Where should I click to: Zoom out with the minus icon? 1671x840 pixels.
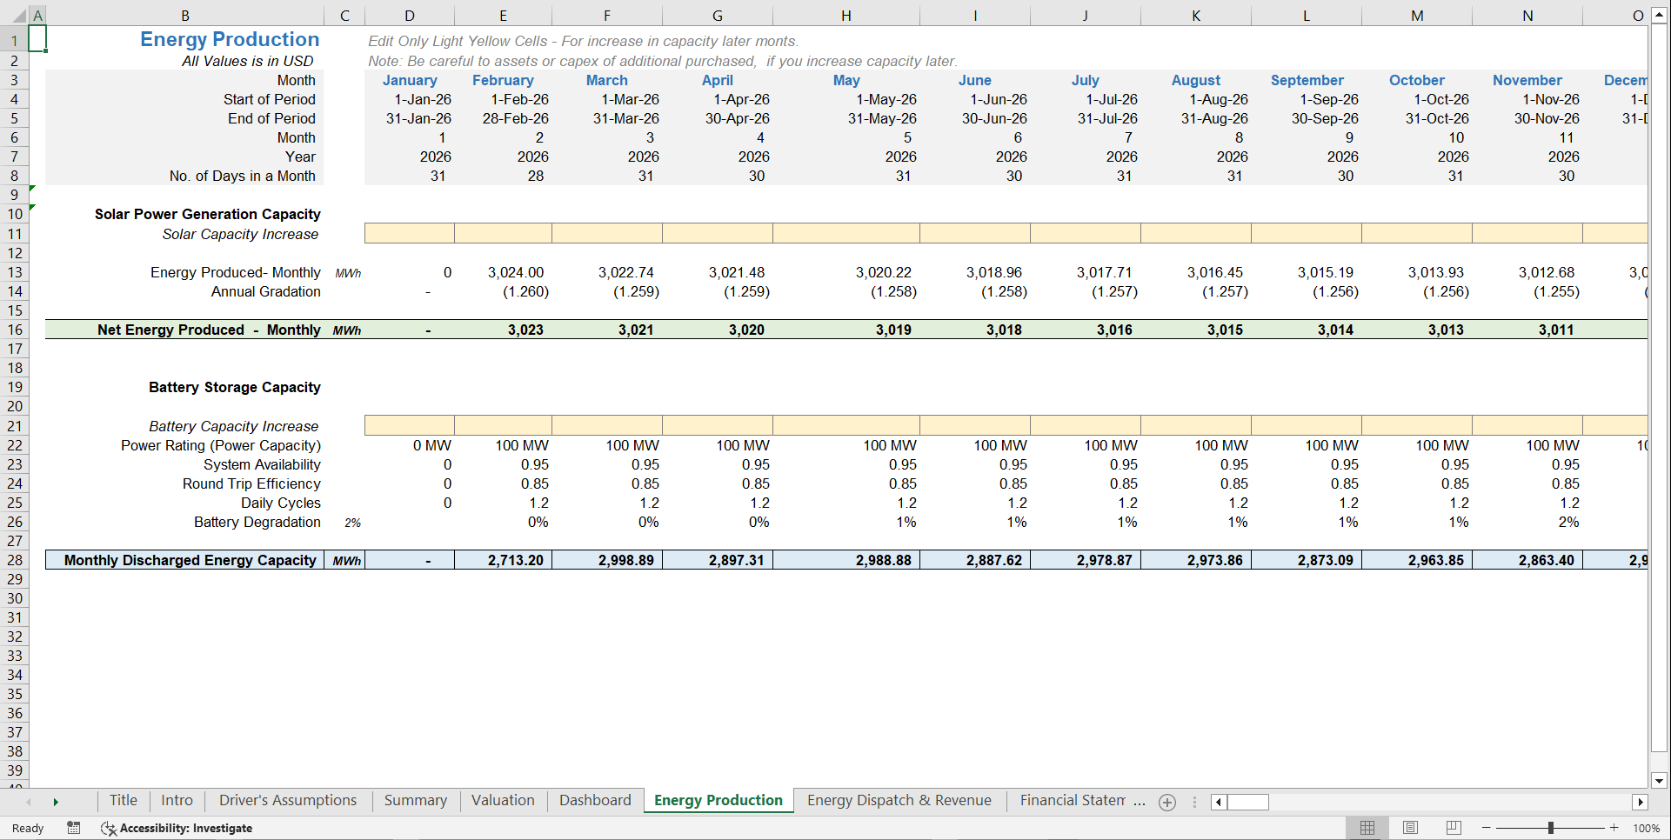(1487, 828)
